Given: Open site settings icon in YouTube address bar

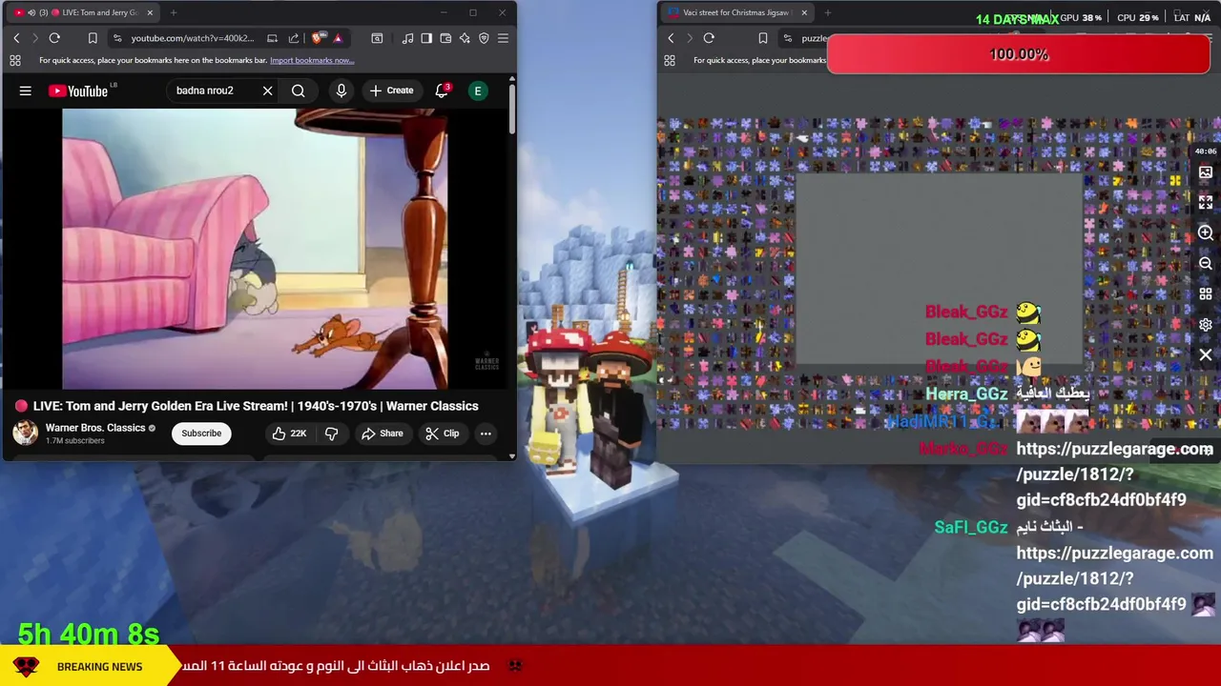Looking at the screenshot, I should 117,38.
